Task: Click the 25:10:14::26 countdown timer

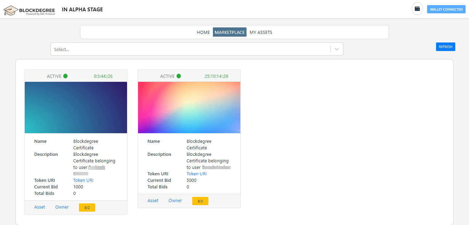Action: [x=217, y=76]
